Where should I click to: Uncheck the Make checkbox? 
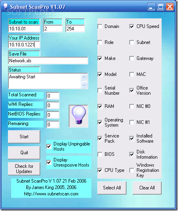pos(100,58)
